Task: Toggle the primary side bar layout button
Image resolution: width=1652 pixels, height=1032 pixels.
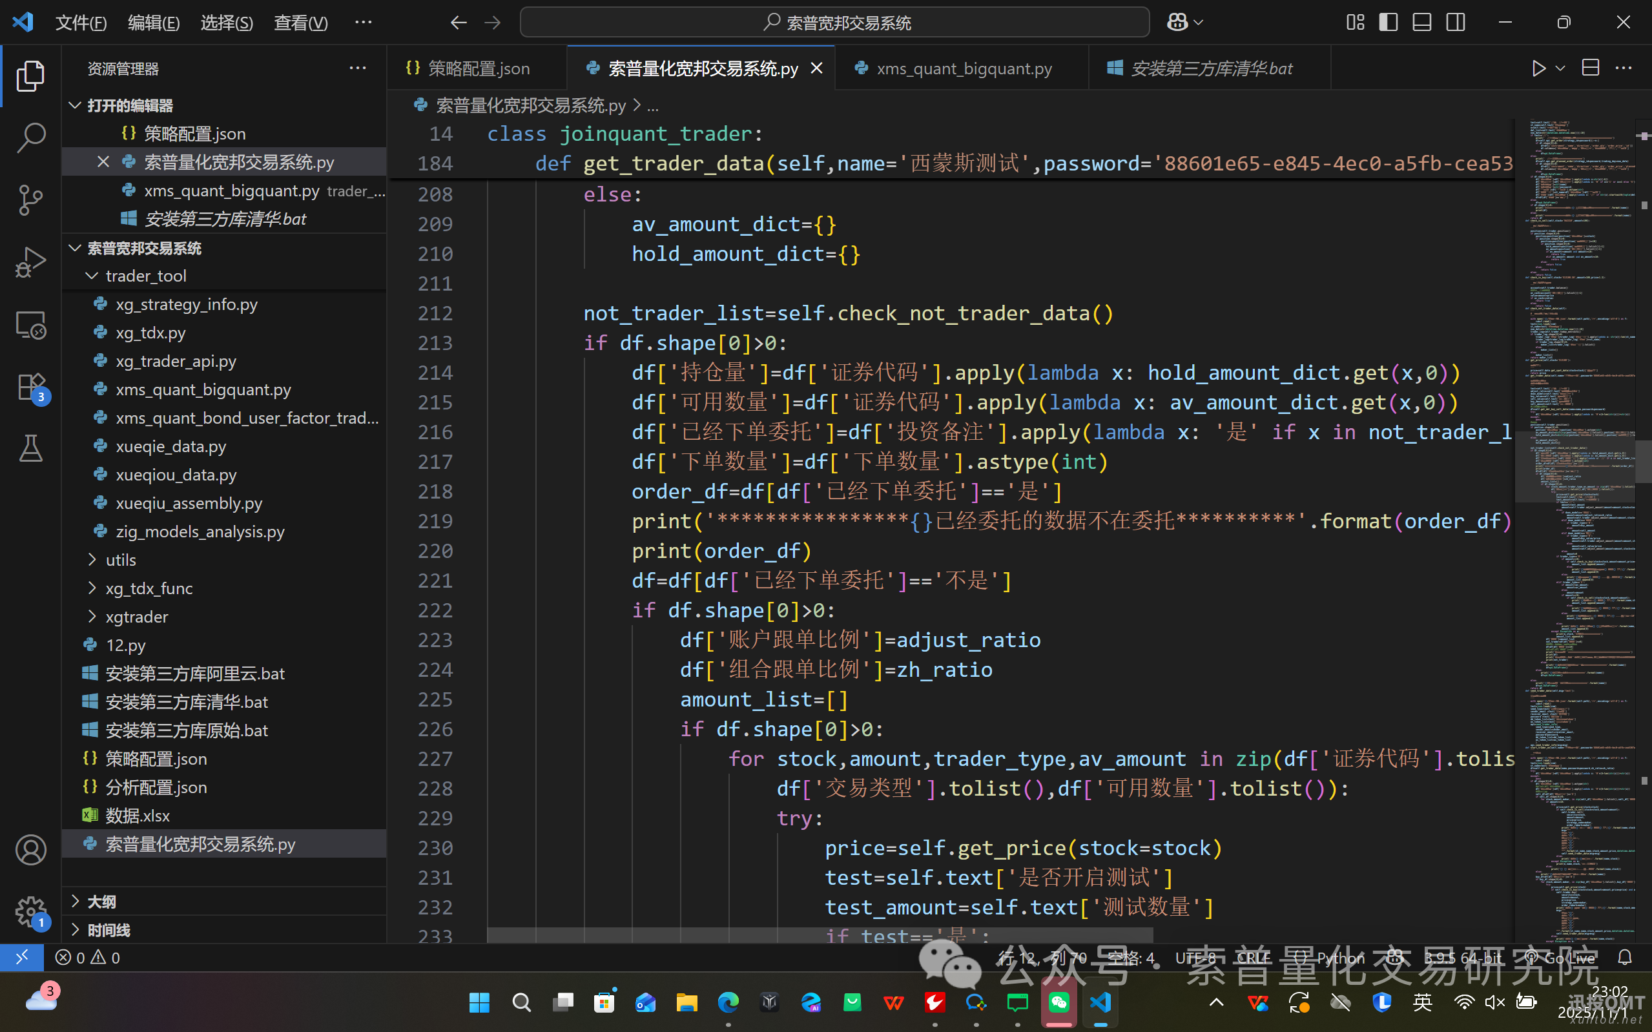Action: coord(1388,23)
